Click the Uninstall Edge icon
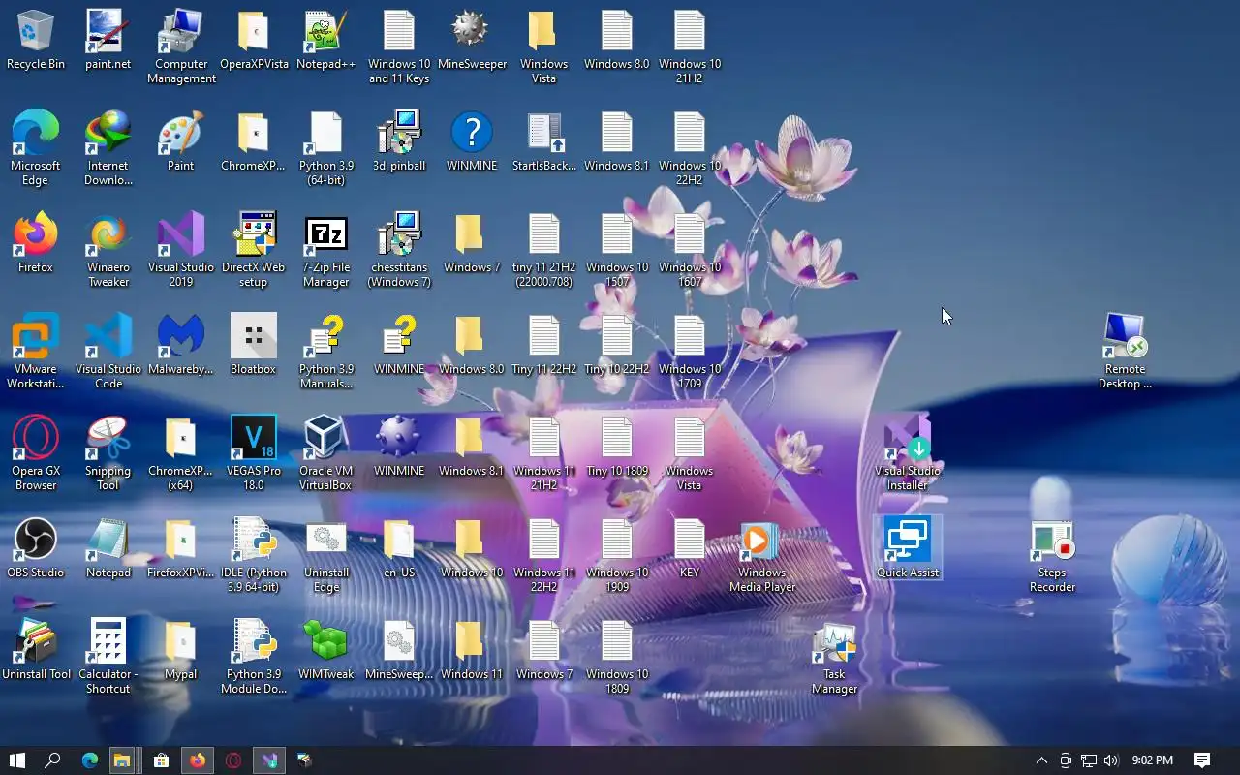 click(x=326, y=555)
